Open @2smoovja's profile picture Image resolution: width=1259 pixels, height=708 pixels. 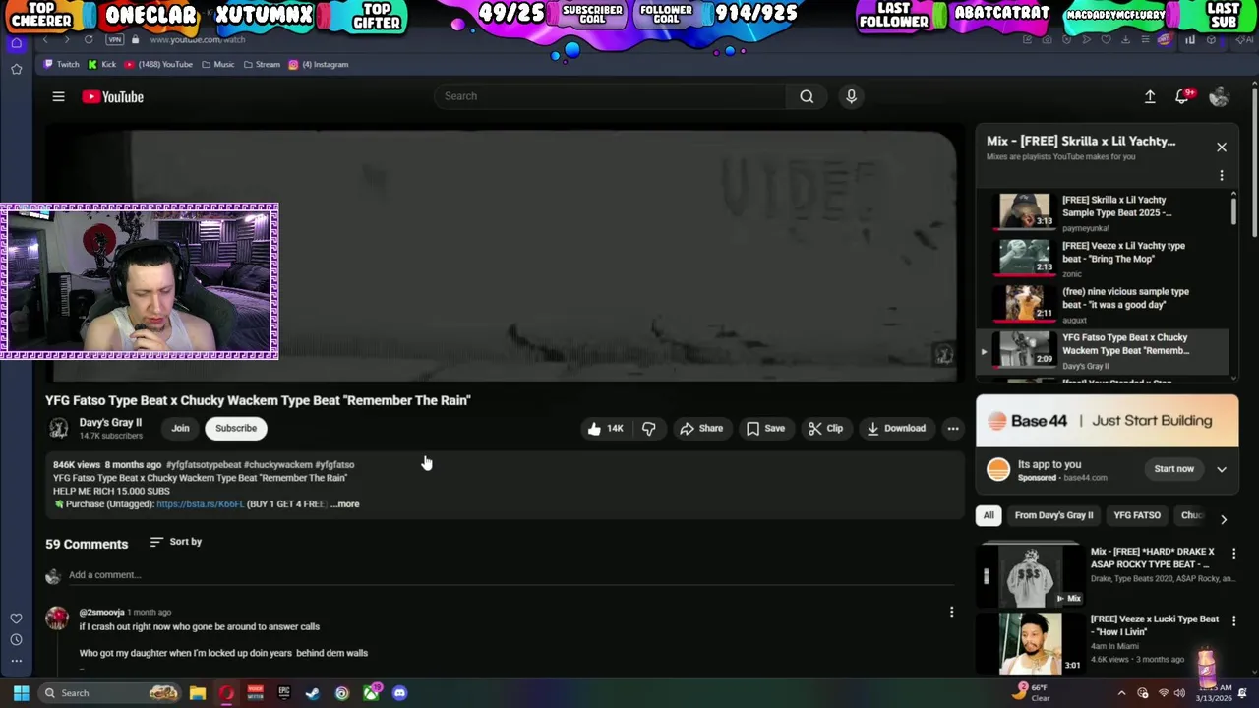pos(57,618)
